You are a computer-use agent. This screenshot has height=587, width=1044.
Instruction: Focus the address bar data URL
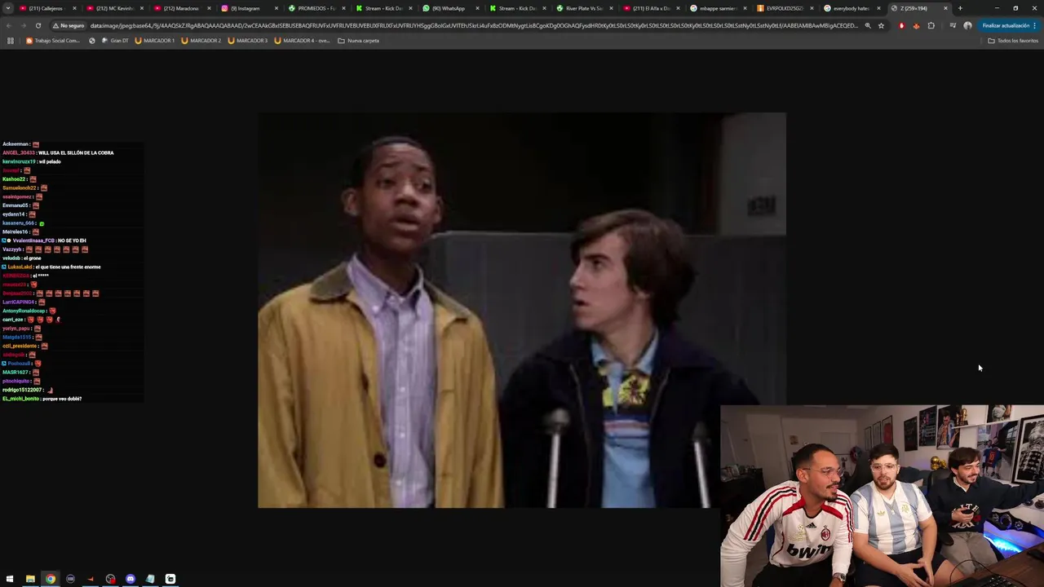click(x=473, y=25)
